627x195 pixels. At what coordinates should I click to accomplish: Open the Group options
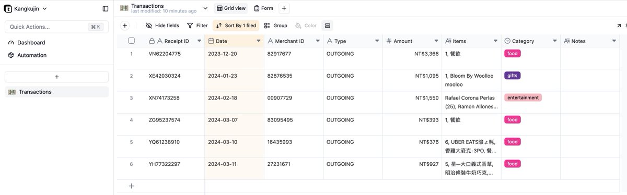tap(275, 26)
